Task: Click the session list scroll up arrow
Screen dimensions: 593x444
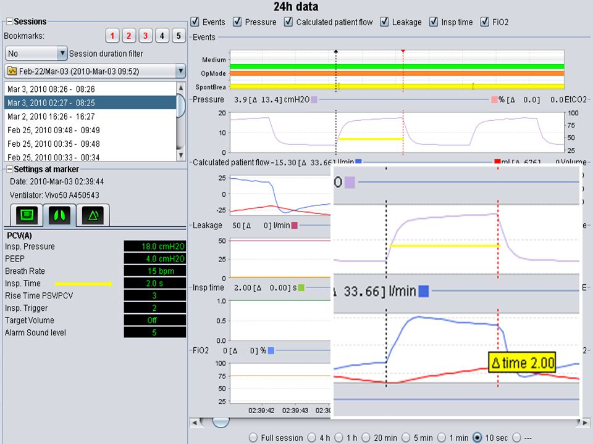Action: [x=181, y=88]
